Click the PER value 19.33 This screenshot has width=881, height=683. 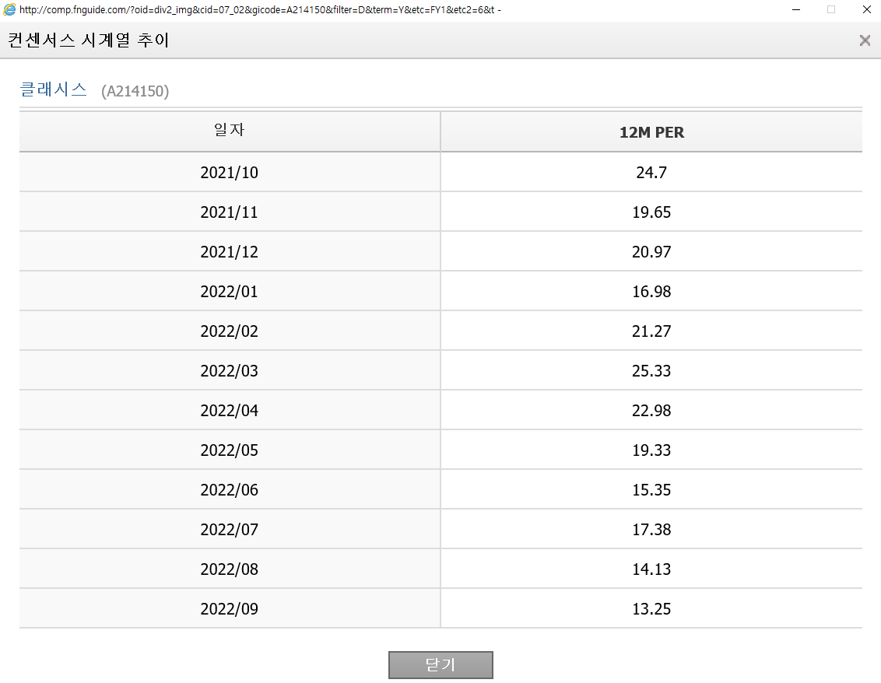[x=651, y=450]
